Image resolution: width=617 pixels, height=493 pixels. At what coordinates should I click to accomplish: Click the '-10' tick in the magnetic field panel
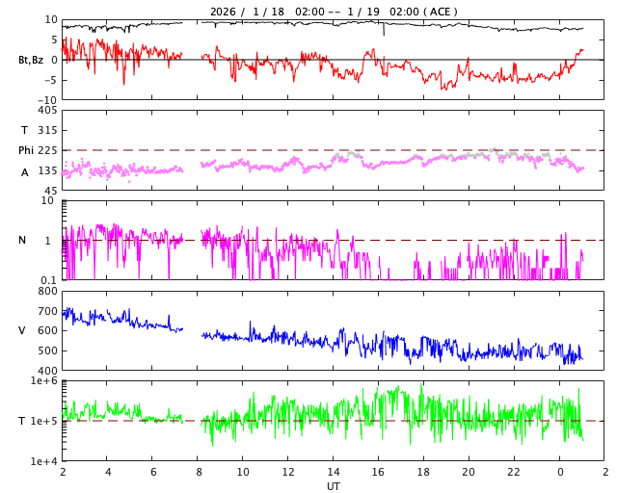tap(47, 100)
